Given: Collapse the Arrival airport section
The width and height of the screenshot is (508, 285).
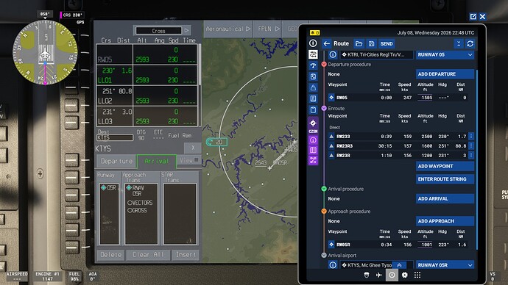Looking at the screenshot, I should point(324,256).
